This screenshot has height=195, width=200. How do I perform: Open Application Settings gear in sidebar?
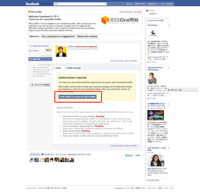click(30, 46)
